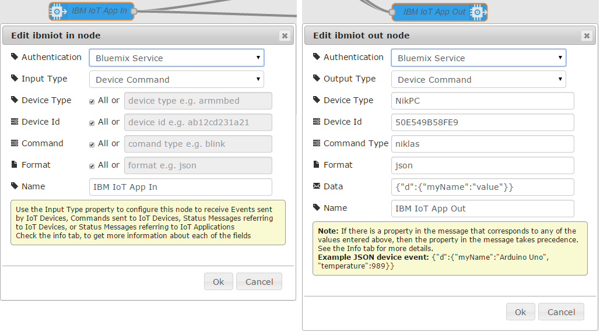Click the input port of IBM IoT App Out node
The height and width of the screenshot is (332, 600).
[392, 12]
